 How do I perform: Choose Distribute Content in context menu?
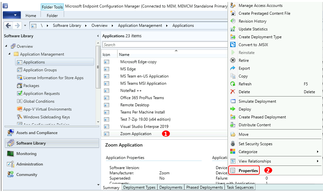point(254,125)
